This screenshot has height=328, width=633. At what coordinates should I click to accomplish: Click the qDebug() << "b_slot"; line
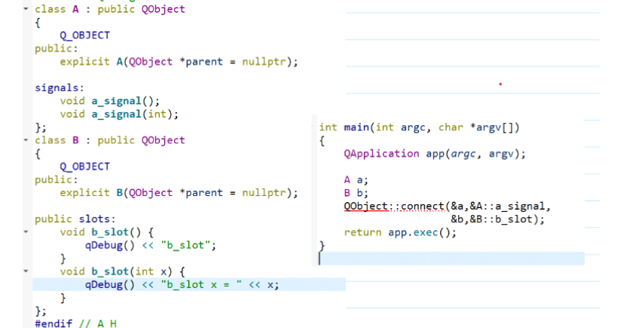point(151,245)
